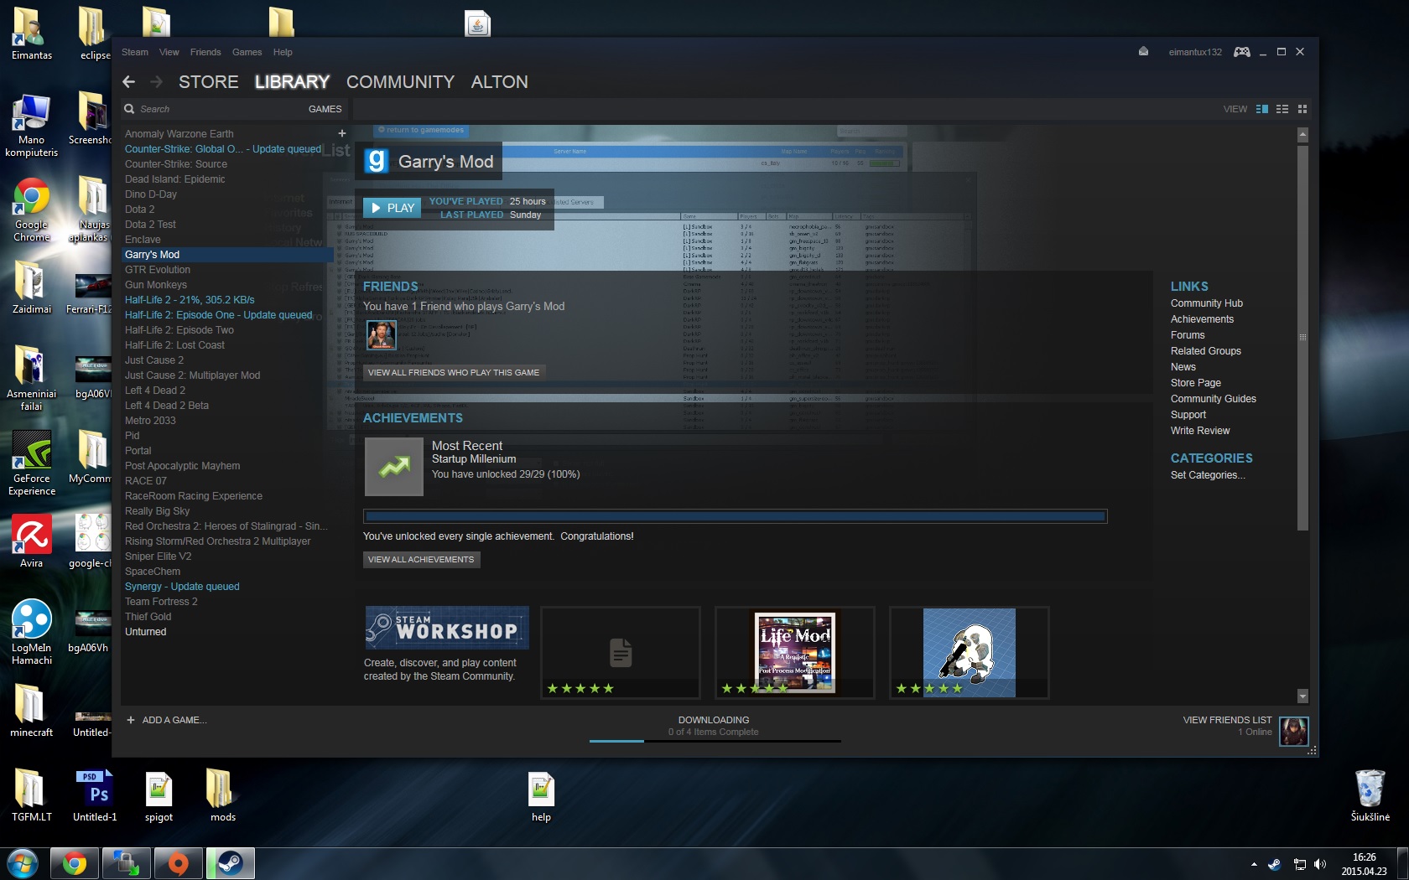Open friend avatar in Friends section
1409x880 pixels.
tap(381, 335)
